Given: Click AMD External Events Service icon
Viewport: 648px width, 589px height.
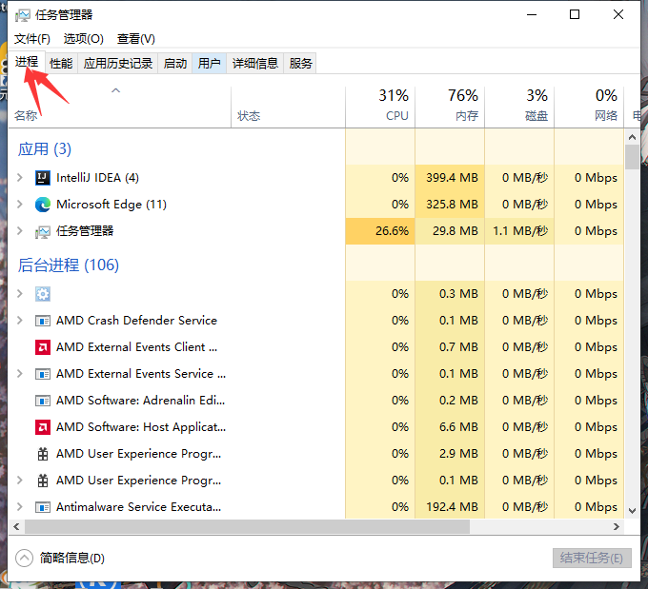Looking at the screenshot, I should pyautogui.click(x=43, y=374).
